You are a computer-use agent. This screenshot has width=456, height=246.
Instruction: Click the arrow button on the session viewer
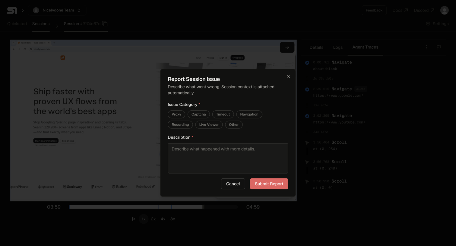point(287,47)
